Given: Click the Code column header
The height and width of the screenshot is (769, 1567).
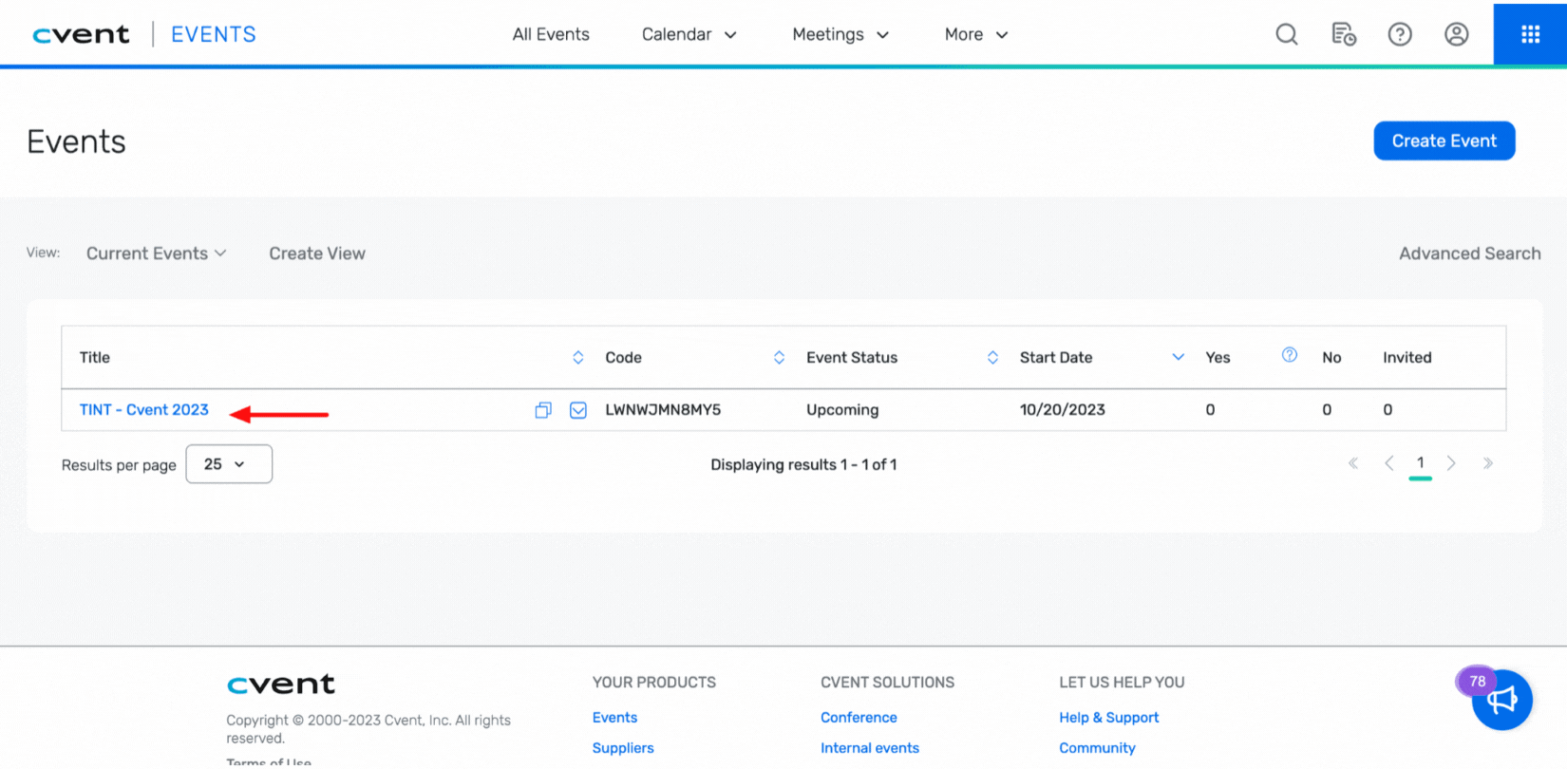Looking at the screenshot, I should click(623, 358).
